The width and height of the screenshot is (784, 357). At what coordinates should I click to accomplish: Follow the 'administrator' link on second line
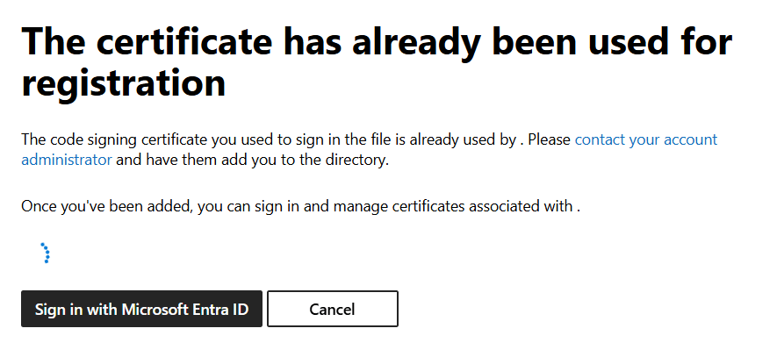click(x=67, y=161)
